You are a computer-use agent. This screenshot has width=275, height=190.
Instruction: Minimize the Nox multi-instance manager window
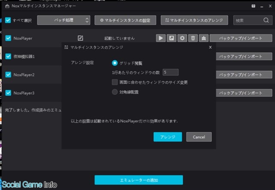point(262,6)
